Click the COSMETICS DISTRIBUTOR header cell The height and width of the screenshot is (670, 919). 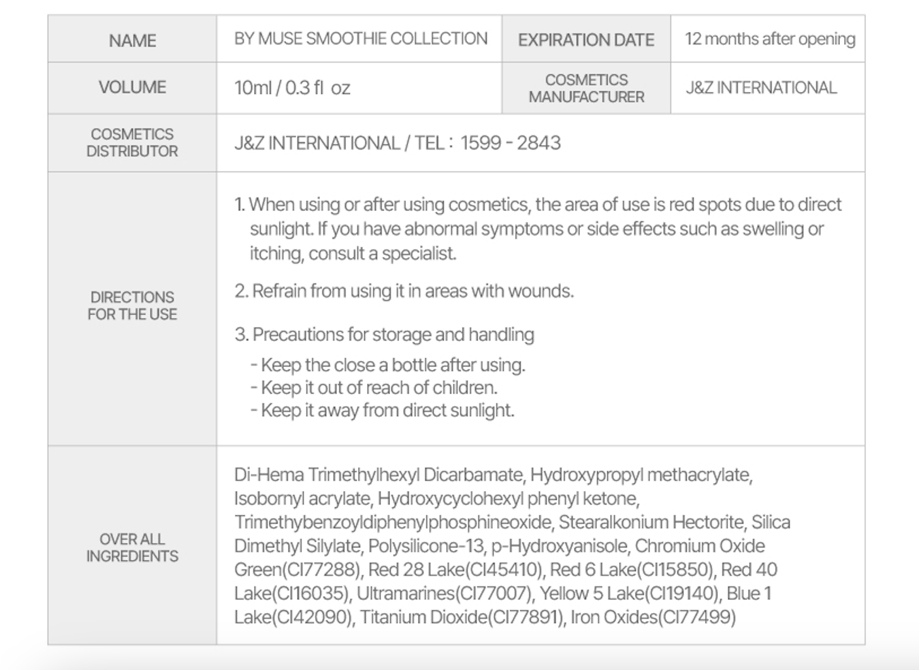coord(132,143)
